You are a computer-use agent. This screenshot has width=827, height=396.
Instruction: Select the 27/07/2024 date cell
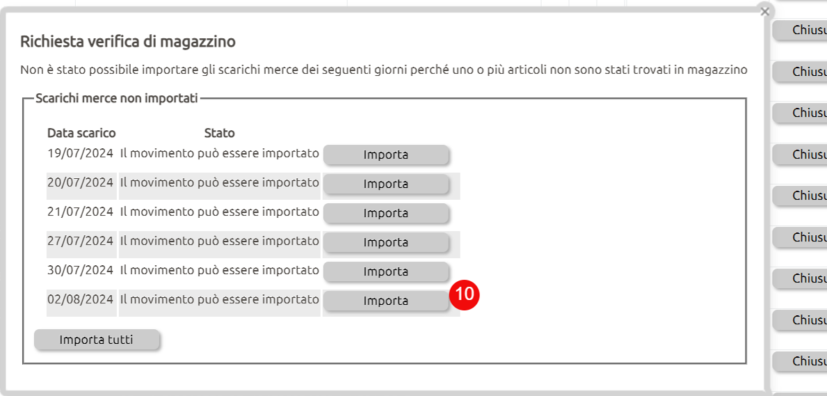(x=80, y=241)
